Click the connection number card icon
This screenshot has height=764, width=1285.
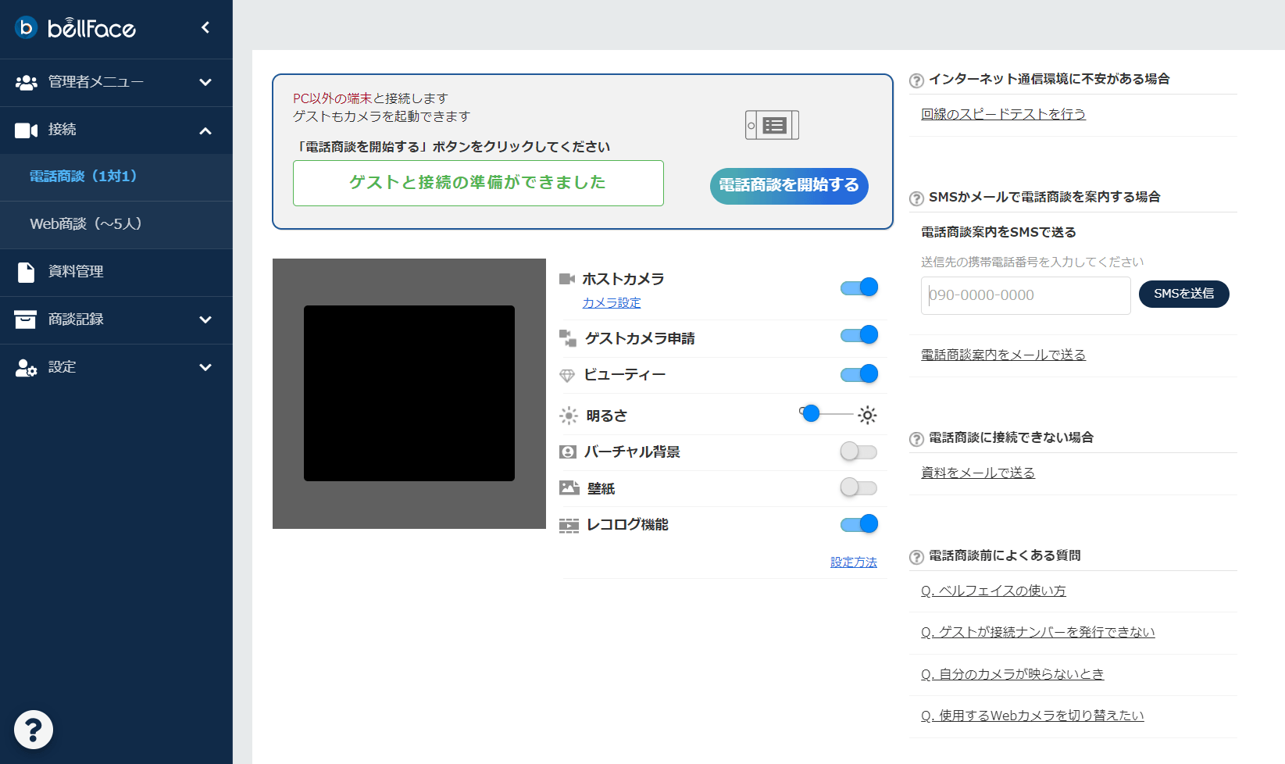pos(772,125)
